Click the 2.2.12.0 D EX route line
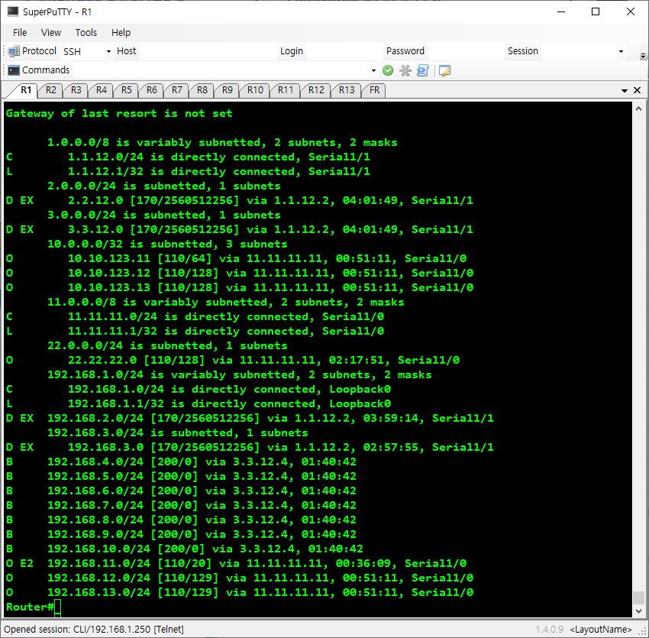Image resolution: width=649 pixels, height=638 pixels. pos(240,200)
